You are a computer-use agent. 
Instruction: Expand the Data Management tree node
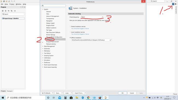pos(43,46)
